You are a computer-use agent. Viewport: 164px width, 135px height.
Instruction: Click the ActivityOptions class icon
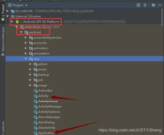(x=35, y=112)
